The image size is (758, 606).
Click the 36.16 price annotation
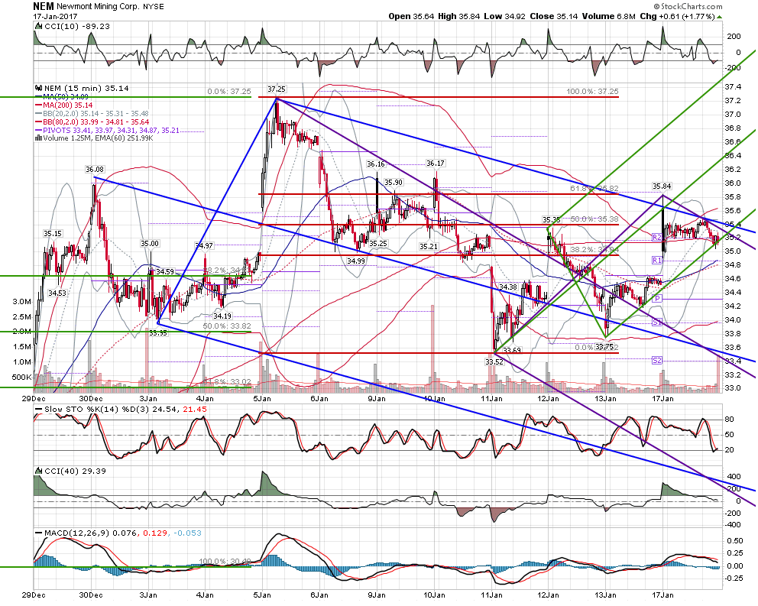[376, 164]
